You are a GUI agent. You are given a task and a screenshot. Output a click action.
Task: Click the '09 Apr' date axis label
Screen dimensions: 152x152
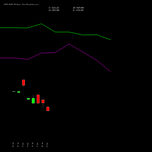coord(18,145)
